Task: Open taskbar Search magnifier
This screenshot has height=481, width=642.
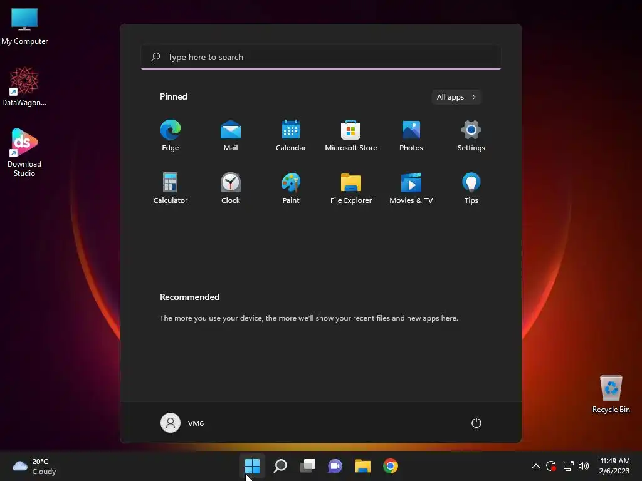Action: click(280, 466)
